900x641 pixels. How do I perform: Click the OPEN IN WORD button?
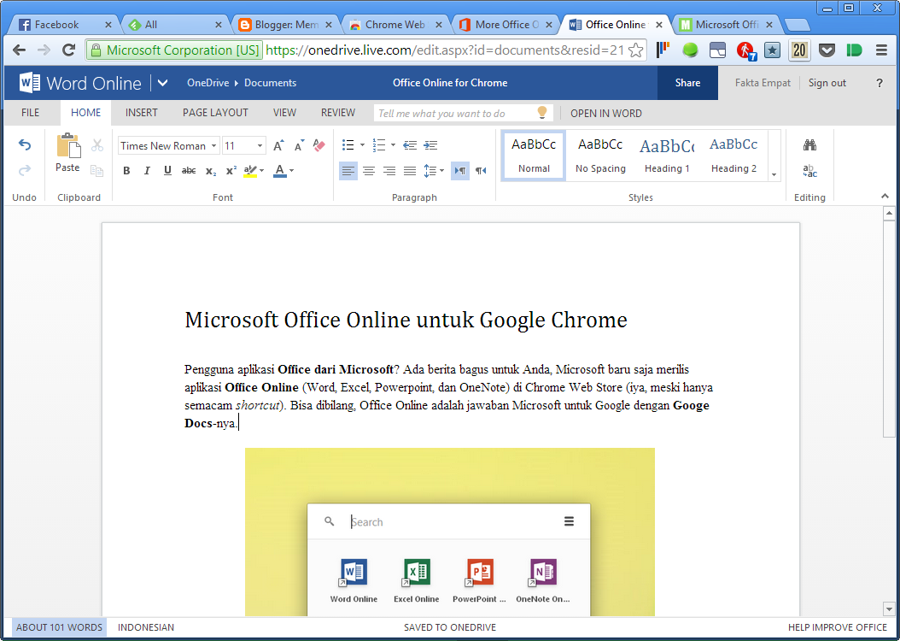(x=605, y=113)
